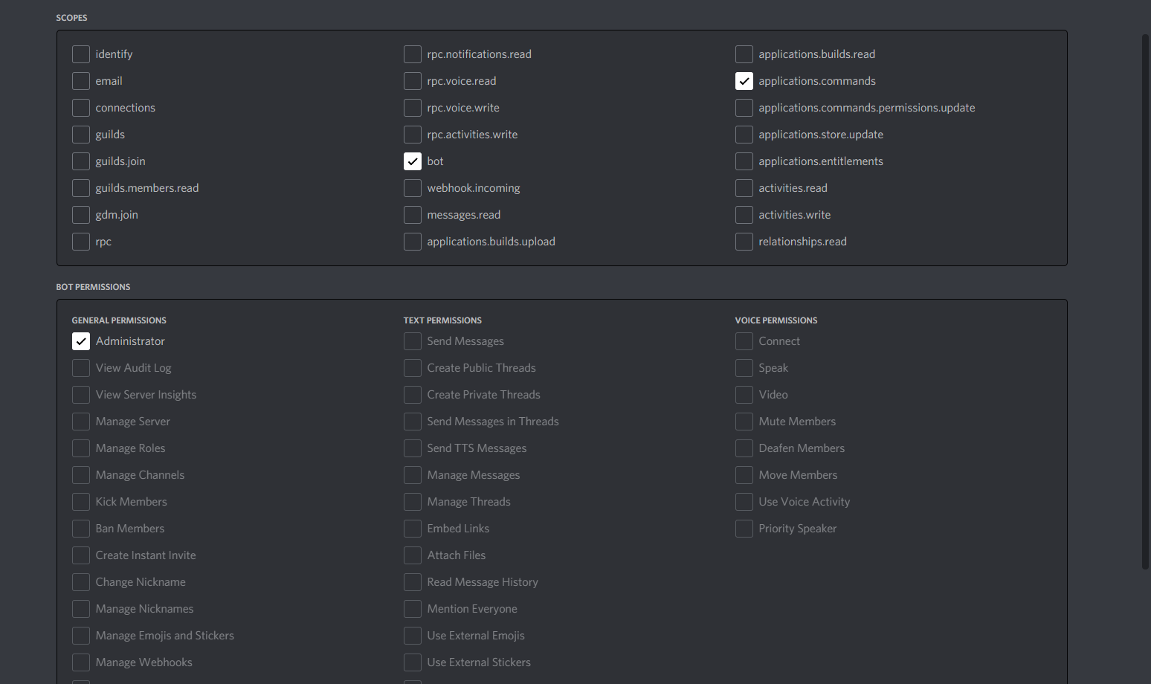Check the Send Messages permission
Image resolution: width=1151 pixels, height=684 pixels.
coord(412,341)
